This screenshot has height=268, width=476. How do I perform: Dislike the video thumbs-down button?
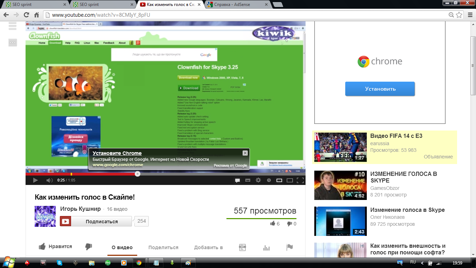tap(89, 247)
